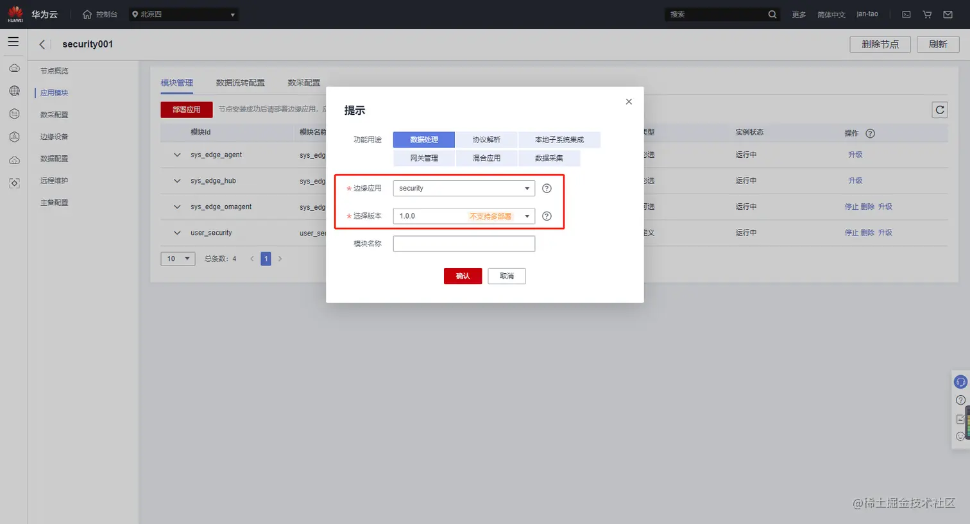Click the 删除节点 button
Screen dimensions: 970x524
point(880,44)
